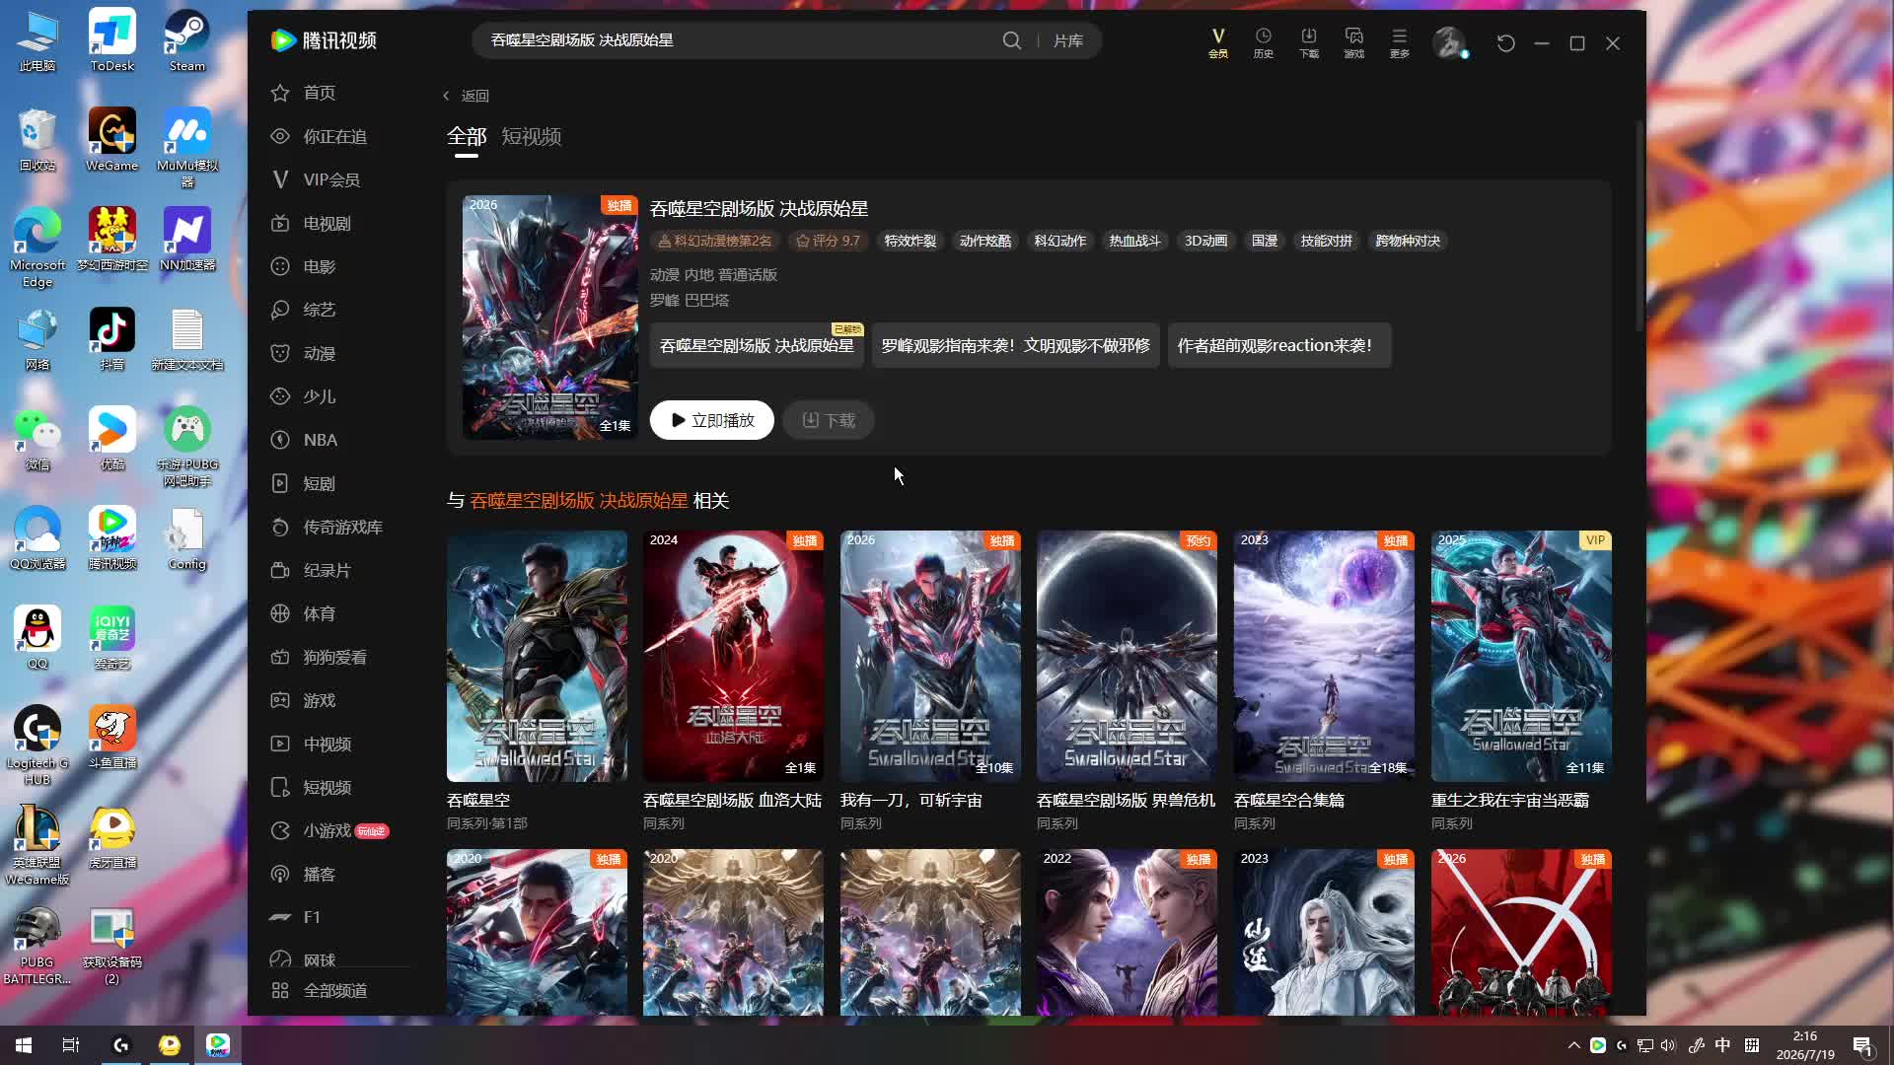This screenshot has height=1065, width=1894.
Task: Click the volume icon in system tray
Action: coord(1668,1045)
